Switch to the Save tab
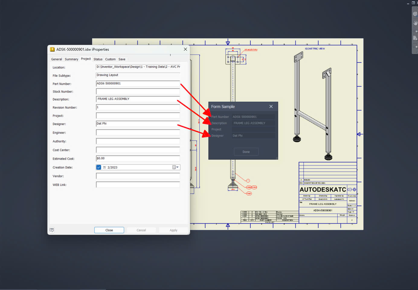418x290 pixels. pos(122,59)
